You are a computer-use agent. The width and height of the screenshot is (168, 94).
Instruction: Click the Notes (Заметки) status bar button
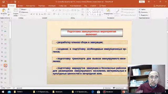[x=107, y=88]
